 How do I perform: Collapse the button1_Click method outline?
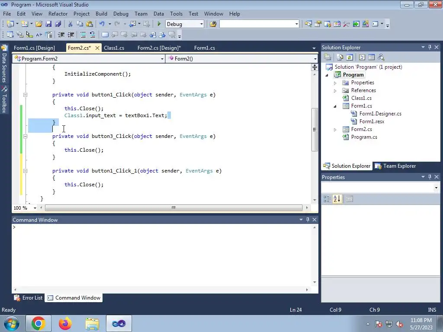[x=25, y=95]
